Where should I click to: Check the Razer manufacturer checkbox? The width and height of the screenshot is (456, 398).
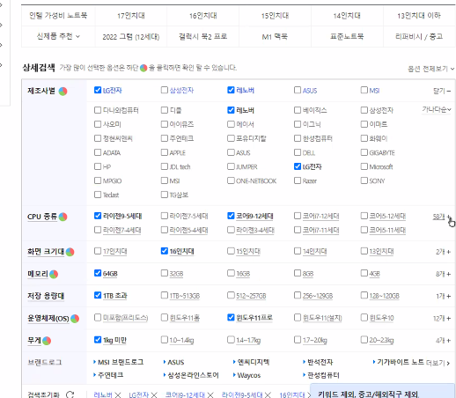(298, 181)
